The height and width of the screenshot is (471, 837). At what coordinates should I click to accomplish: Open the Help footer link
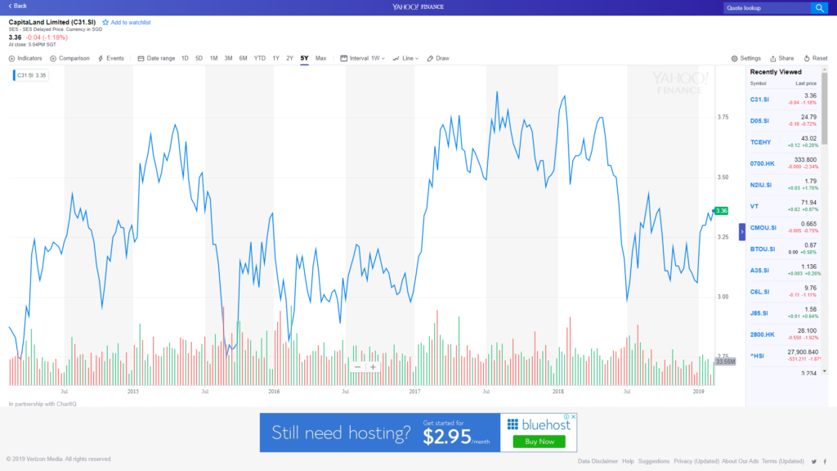[x=628, y=461]
